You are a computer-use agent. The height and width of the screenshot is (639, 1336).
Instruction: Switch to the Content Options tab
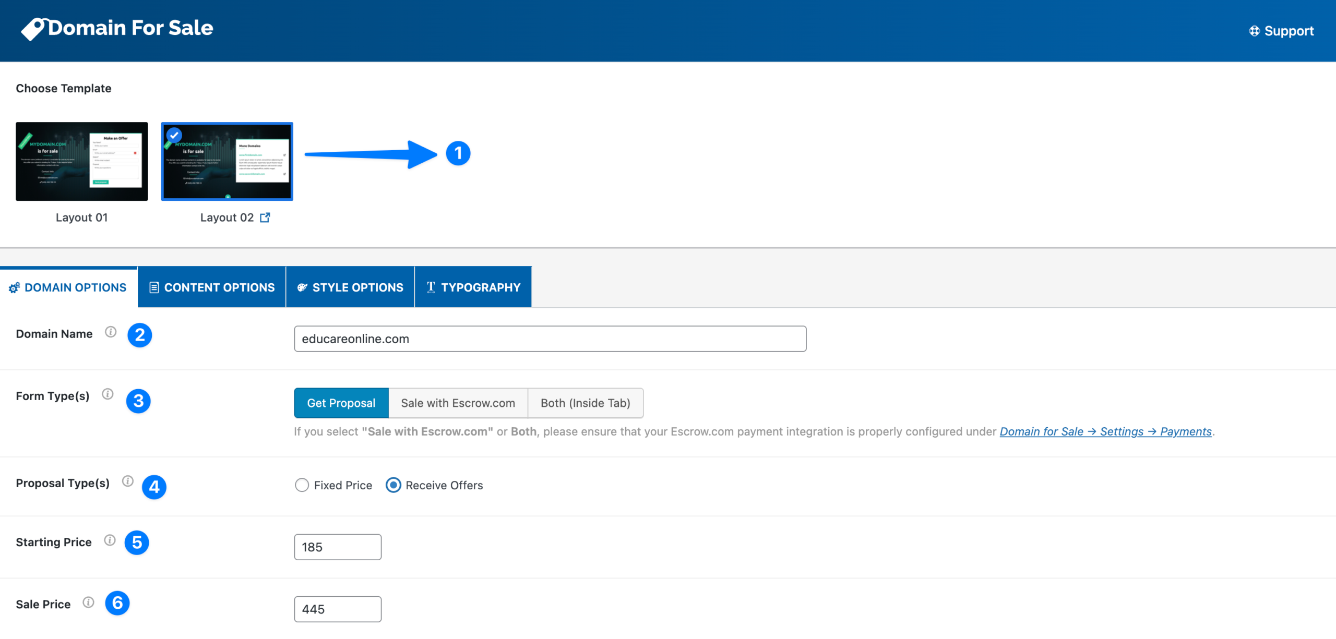coord(211,287)
